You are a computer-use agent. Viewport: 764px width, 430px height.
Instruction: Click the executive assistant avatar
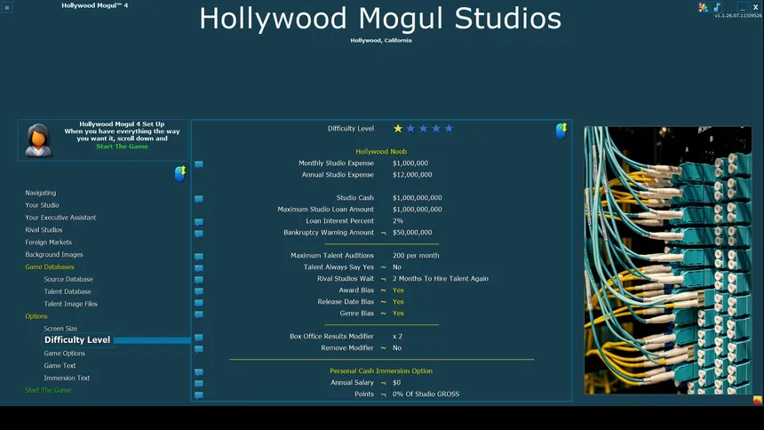[x=38, y=140]
